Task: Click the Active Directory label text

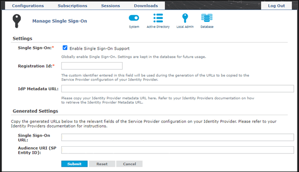Action: click(158, 27)
